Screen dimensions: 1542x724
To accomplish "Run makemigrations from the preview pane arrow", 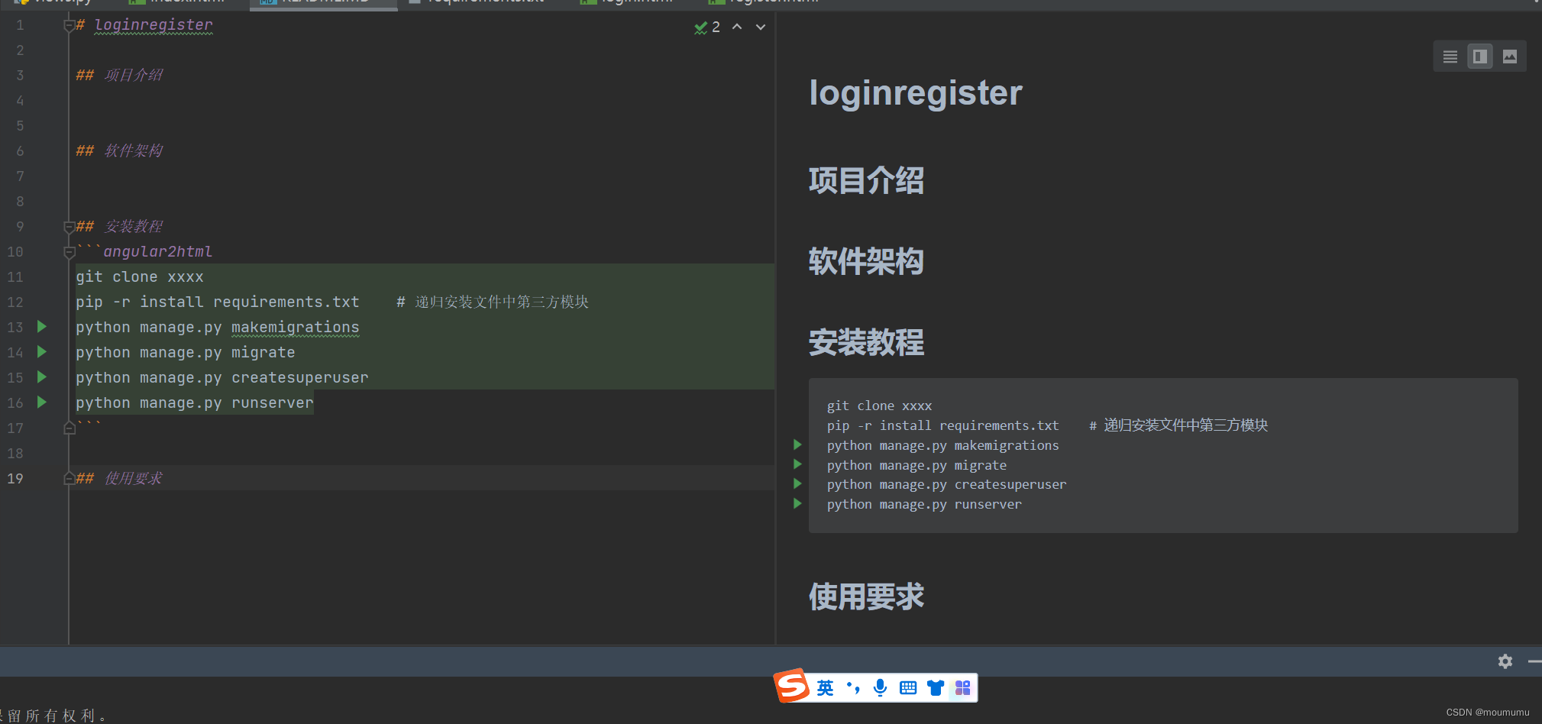I will tap(797, 444).
